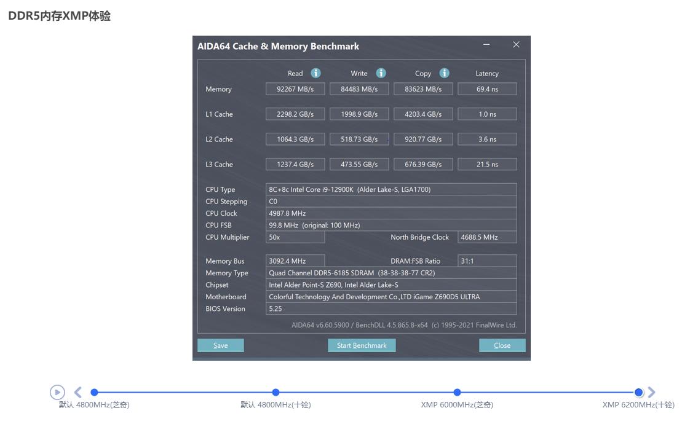Image resolution: width=690 pixels, height=424 pixels.
Task: Click the Read column info icon
Action: (315, 73)
